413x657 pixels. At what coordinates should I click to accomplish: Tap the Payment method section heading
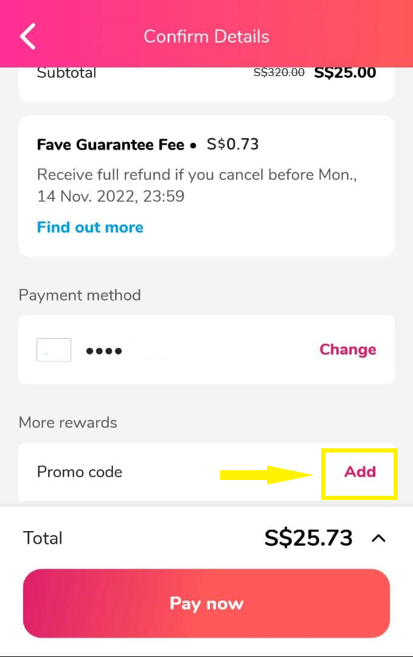pos(80,296)
